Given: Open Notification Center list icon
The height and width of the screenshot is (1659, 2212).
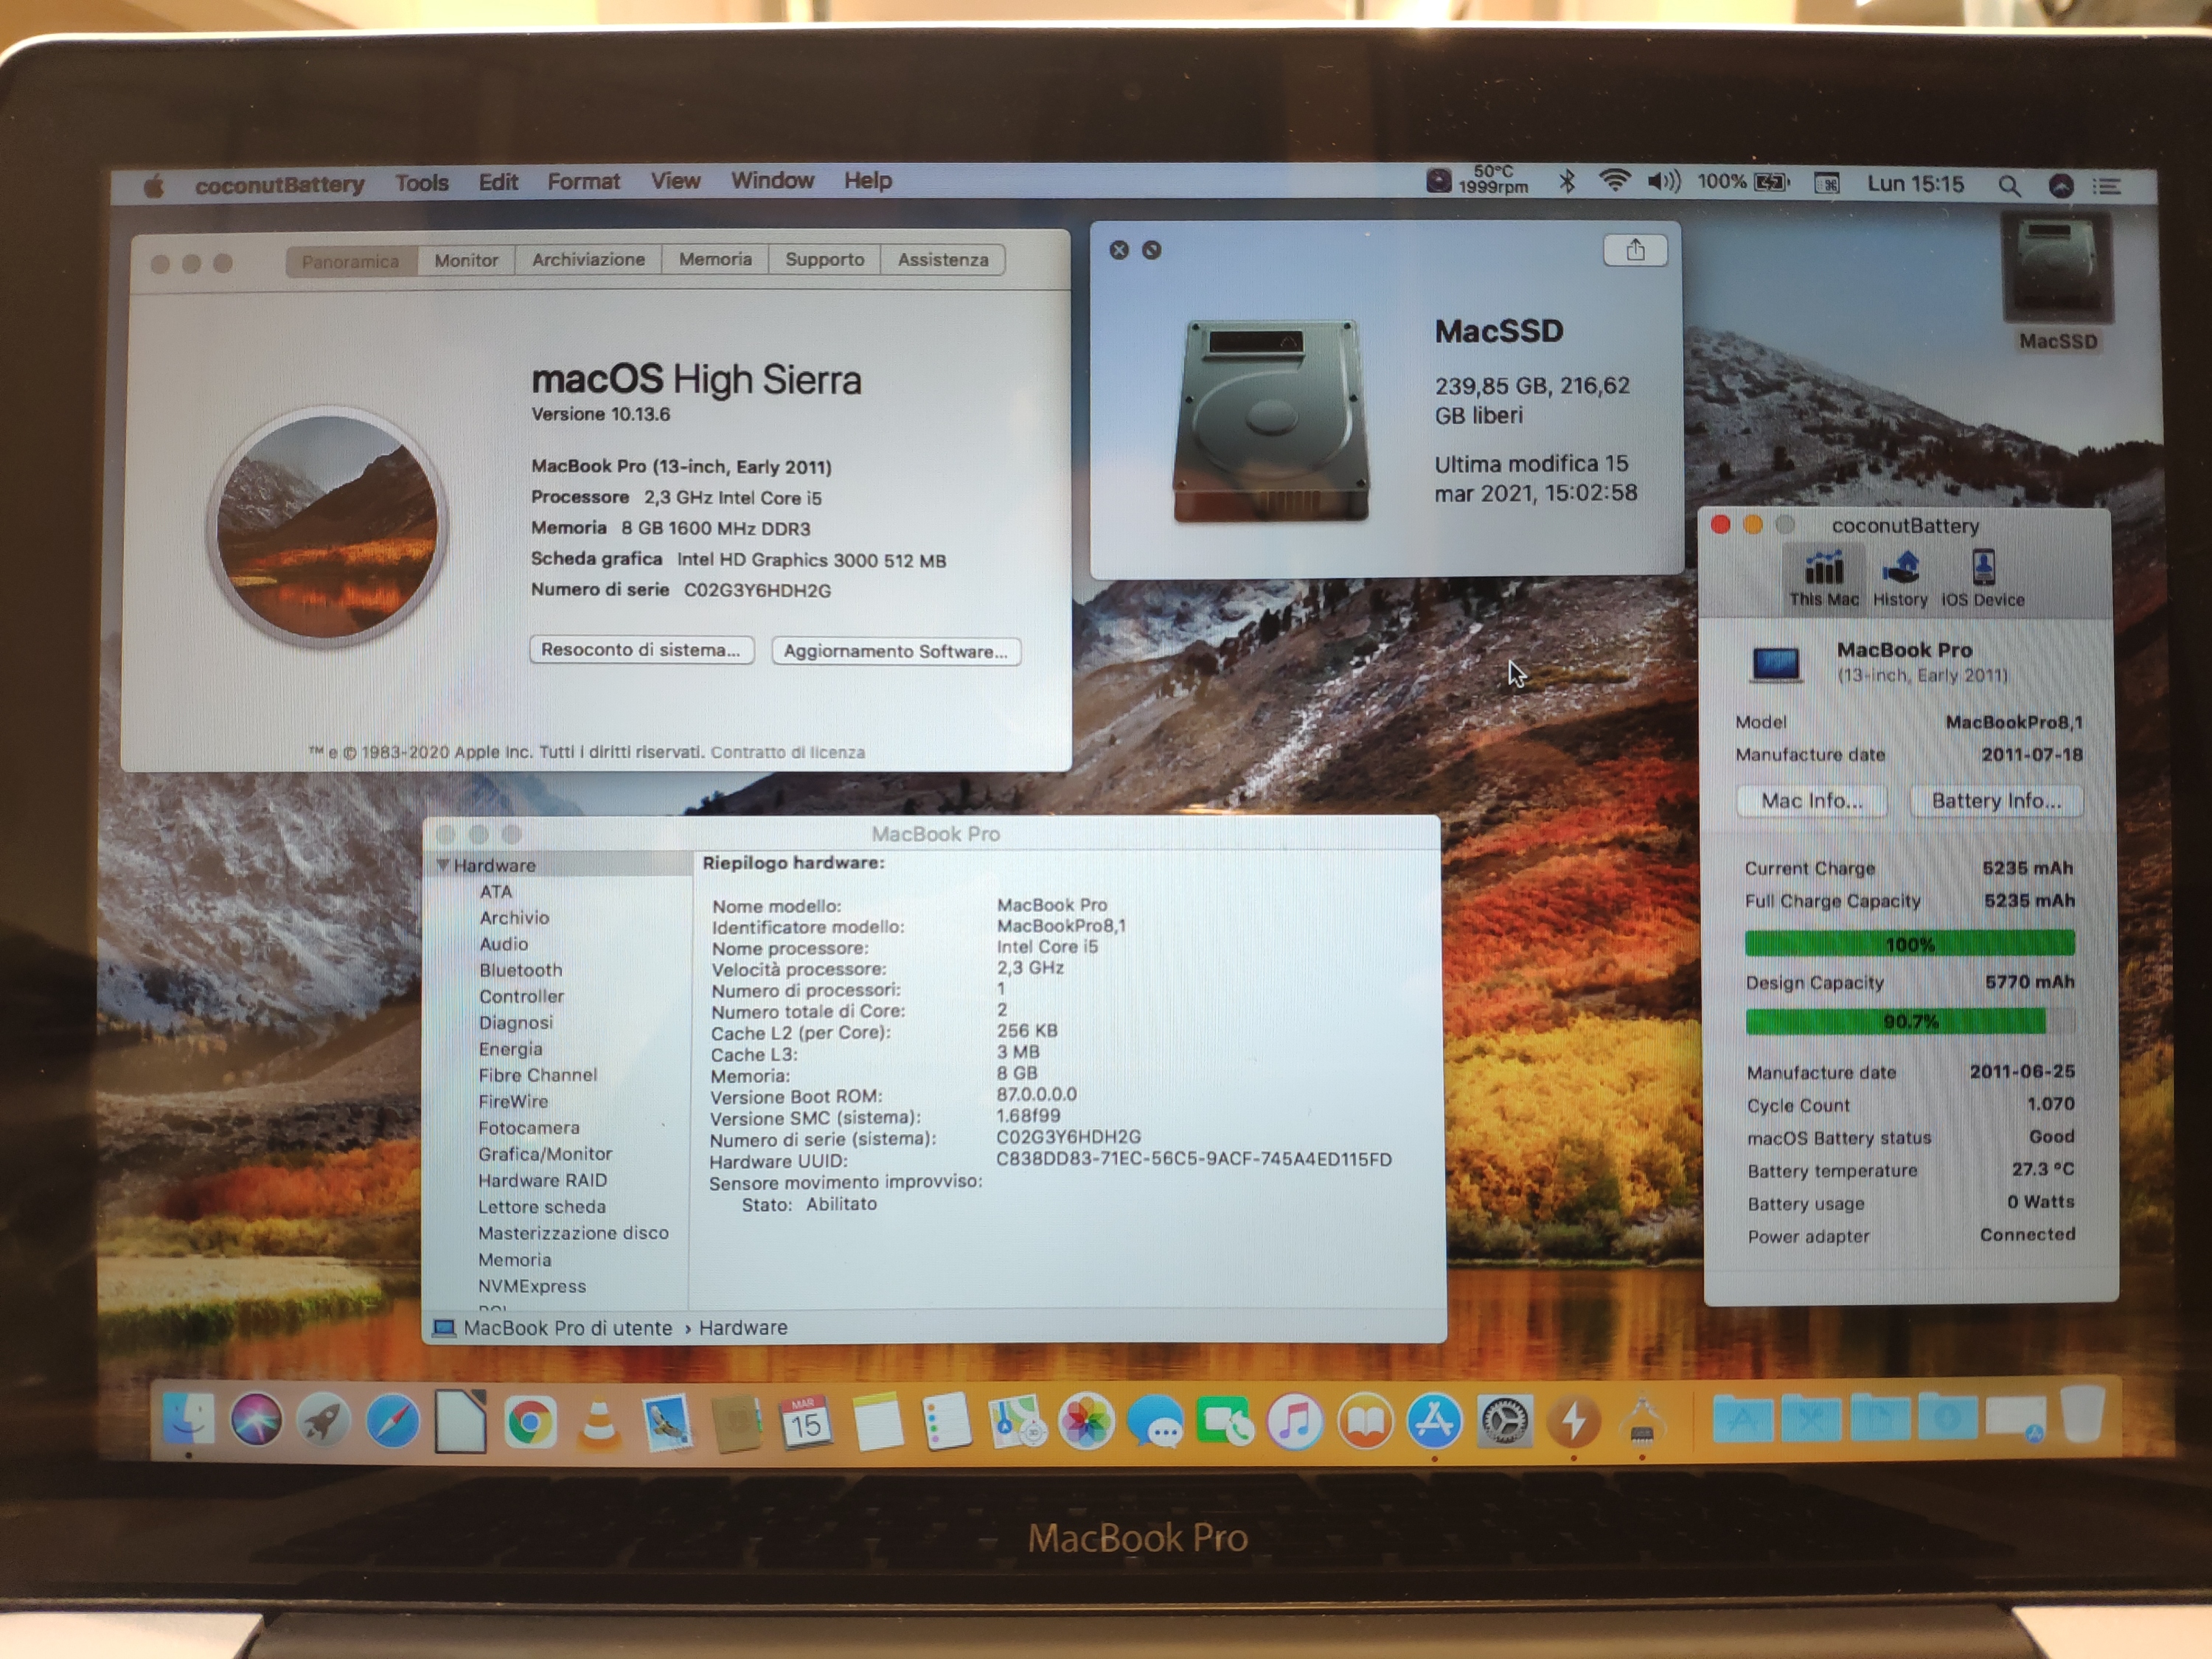Looking at the screenshot, I should click(x=2107, y=187).
